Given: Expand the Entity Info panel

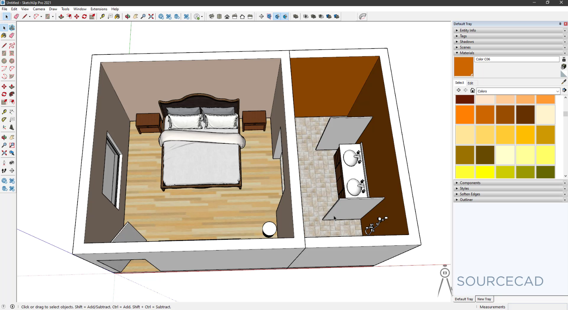Looking at the screenshot, I should coord(467,30).
